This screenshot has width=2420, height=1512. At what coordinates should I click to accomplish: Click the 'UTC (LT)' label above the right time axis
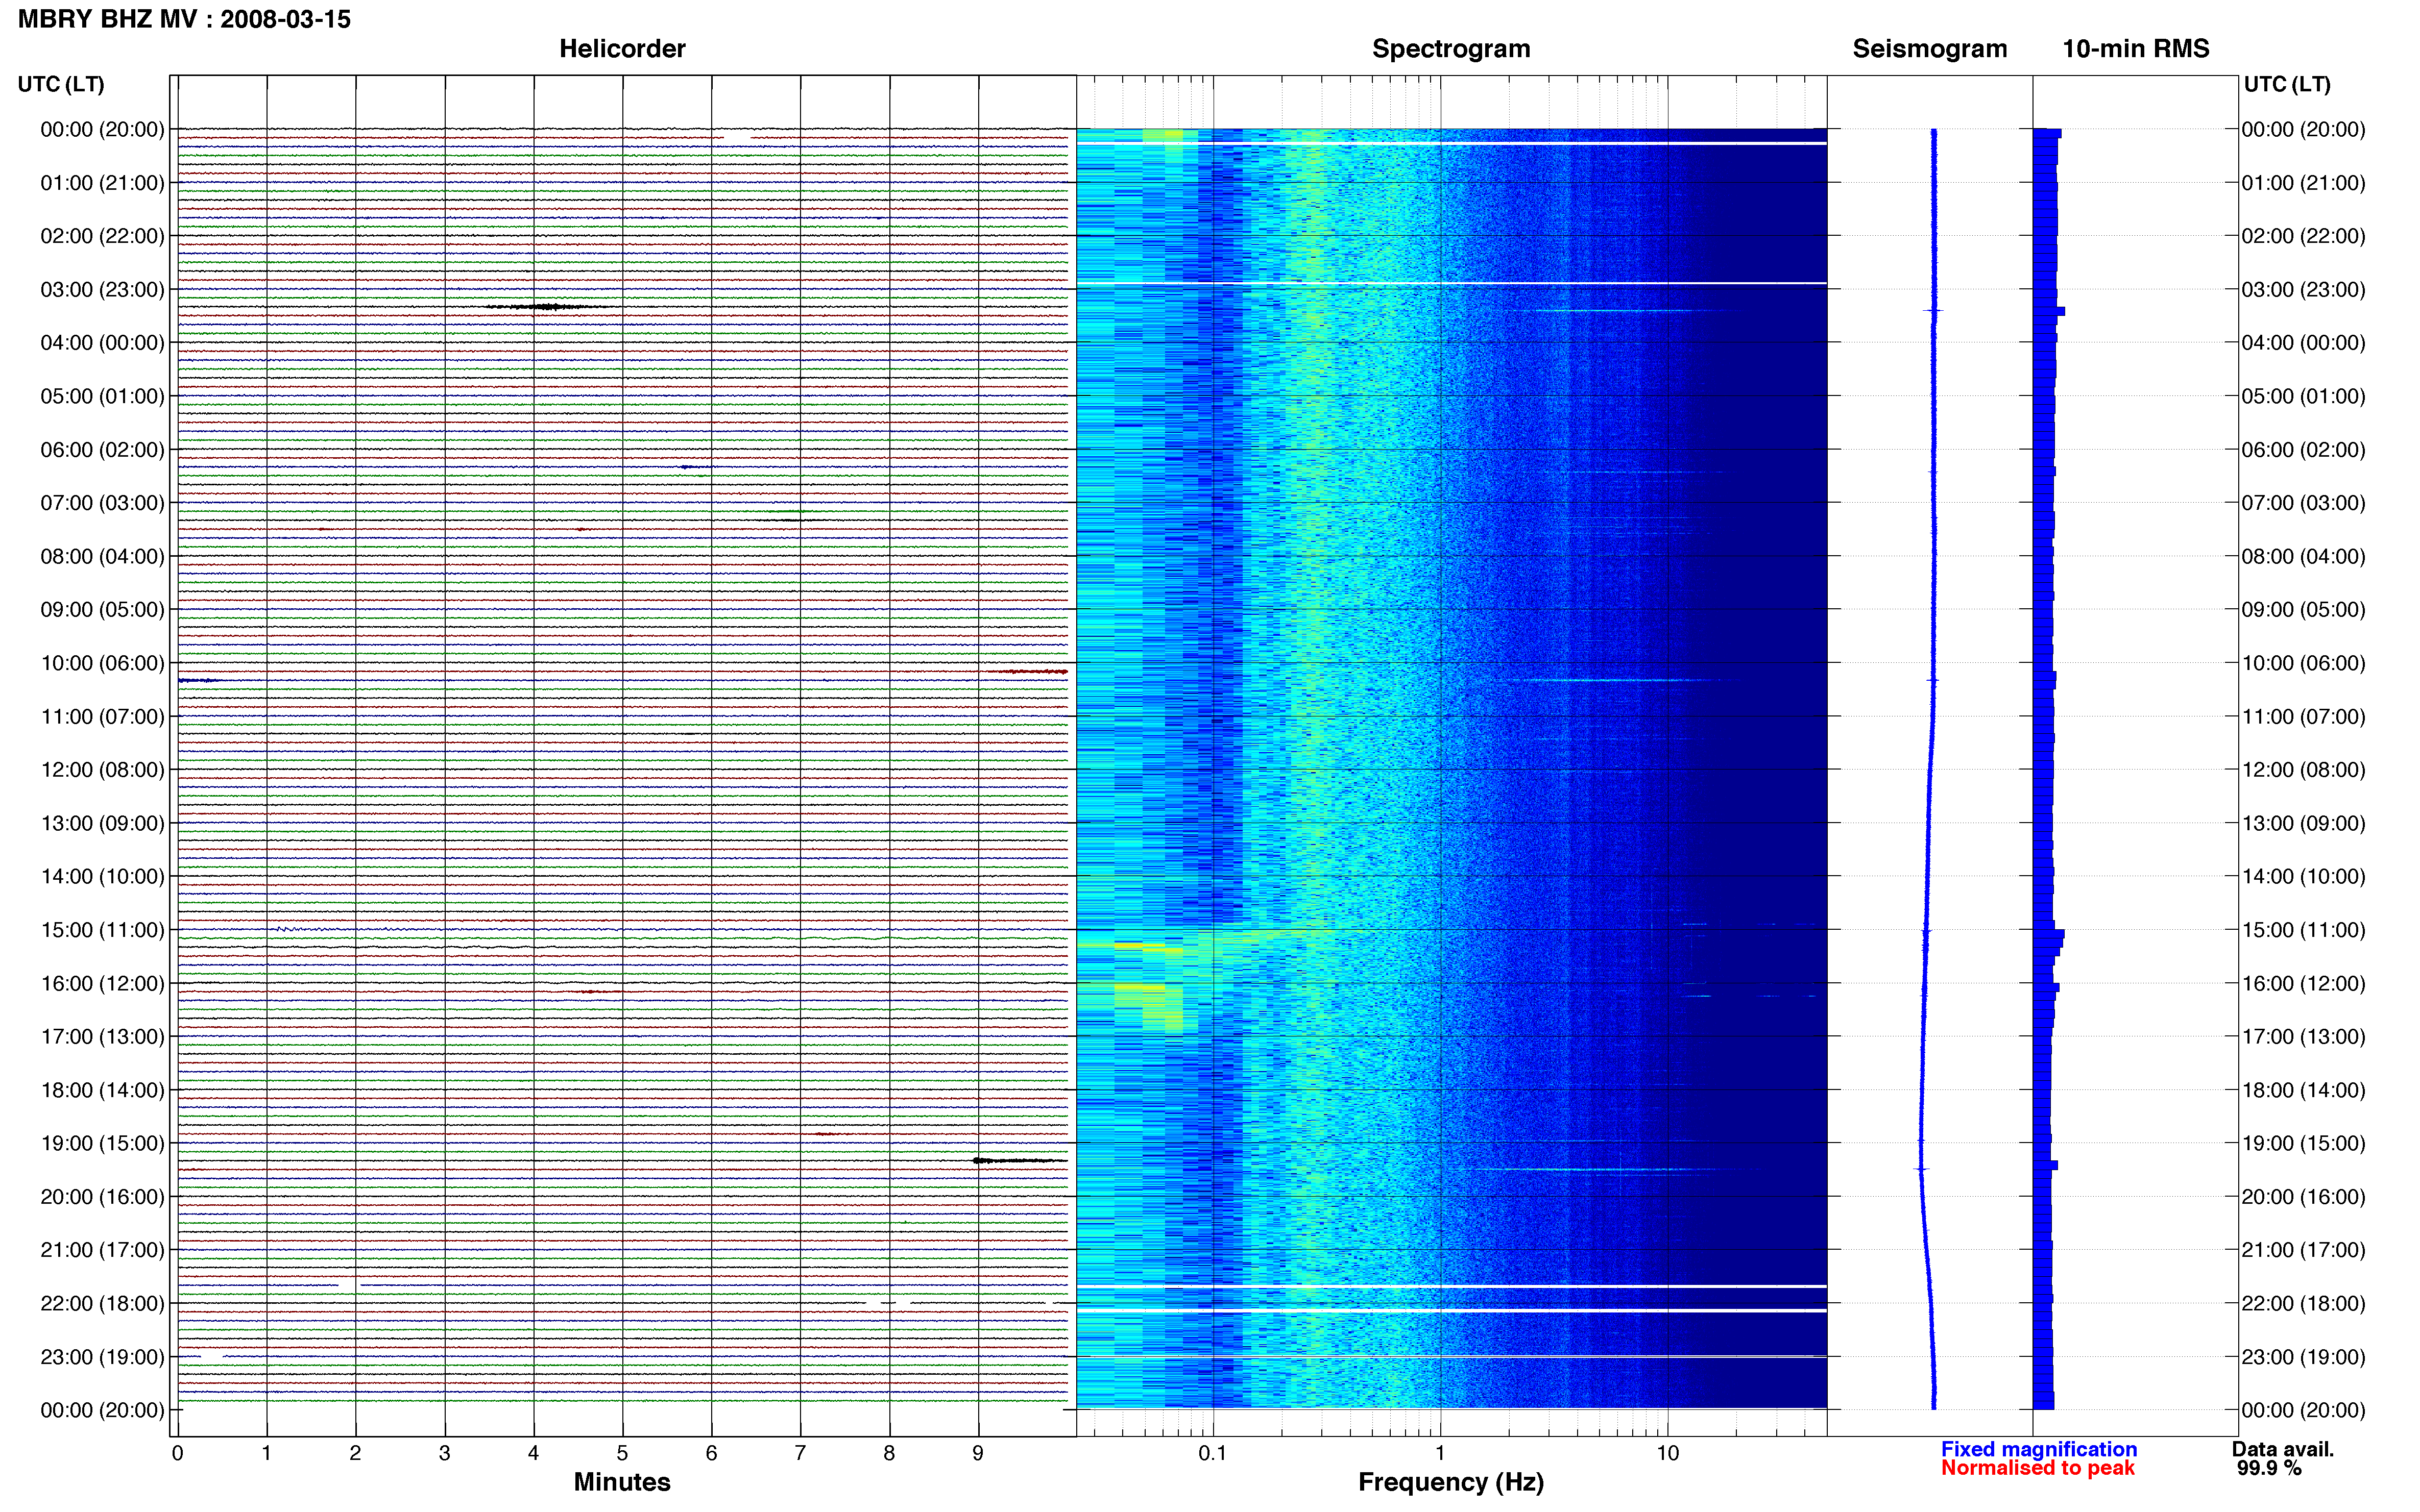point(2287,84)
